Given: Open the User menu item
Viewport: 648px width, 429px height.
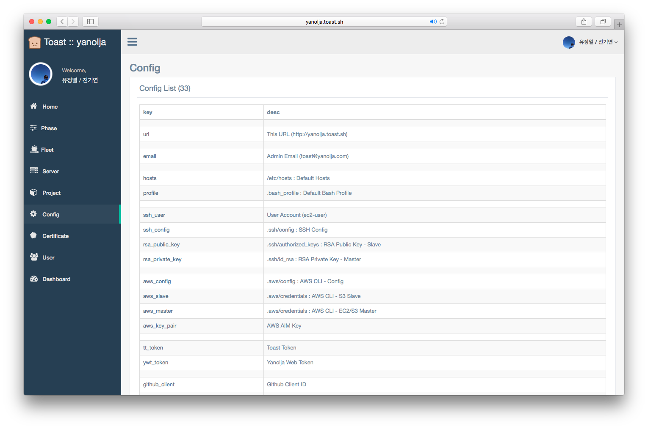Looking at the screenshot, I should [x=72, y=257].
